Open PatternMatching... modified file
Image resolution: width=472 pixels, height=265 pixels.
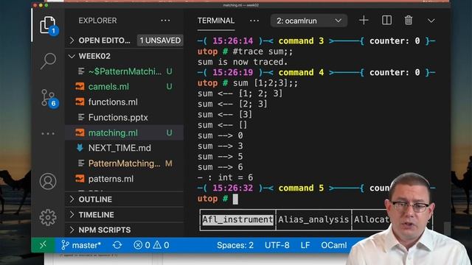(125, 163)
